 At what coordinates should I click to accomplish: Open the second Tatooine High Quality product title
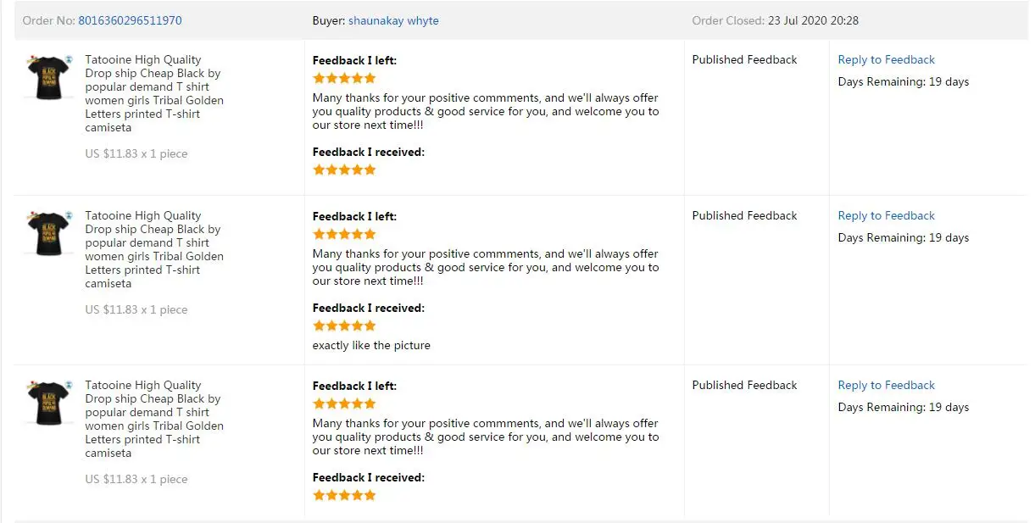(x=154, y=249)
